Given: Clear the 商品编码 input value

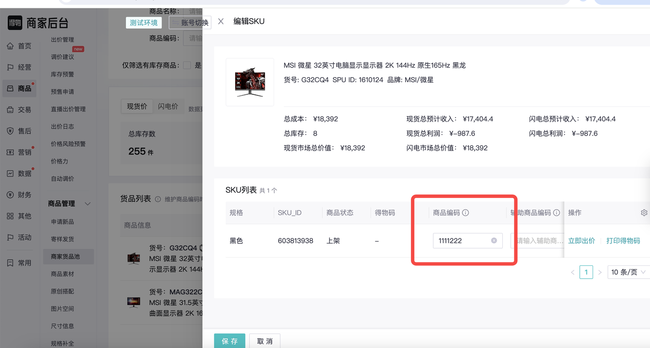Looking at the screenshot, I should (494, 241).
